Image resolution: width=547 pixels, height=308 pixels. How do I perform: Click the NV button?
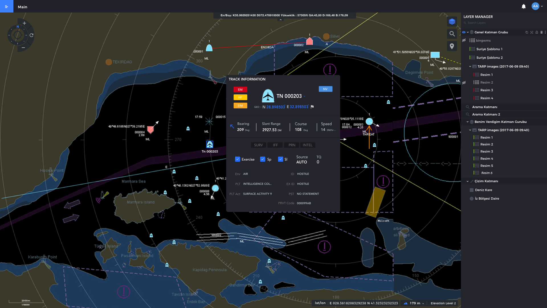coord(325,89)
